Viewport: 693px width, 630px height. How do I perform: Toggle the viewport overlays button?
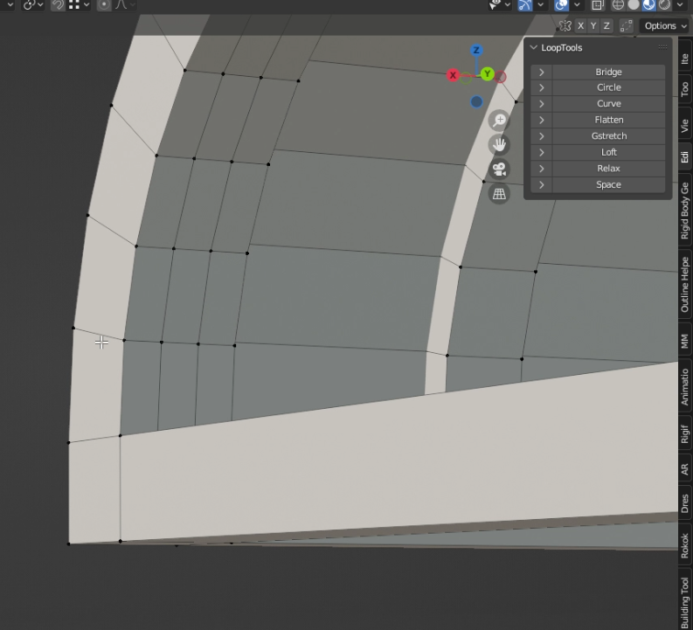[561, 5]
